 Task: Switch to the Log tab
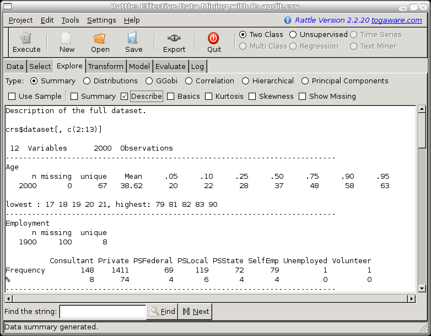197,66
